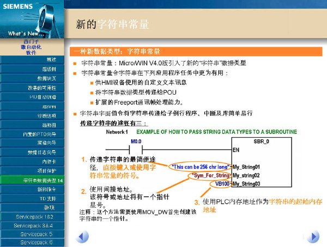Open the 新的指令 section
Image resolution: width=327 pixels, height=247 pixels.
point(32,189)
